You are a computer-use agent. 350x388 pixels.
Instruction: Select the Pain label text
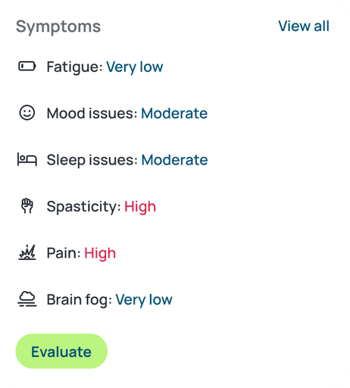pos(64,253)
